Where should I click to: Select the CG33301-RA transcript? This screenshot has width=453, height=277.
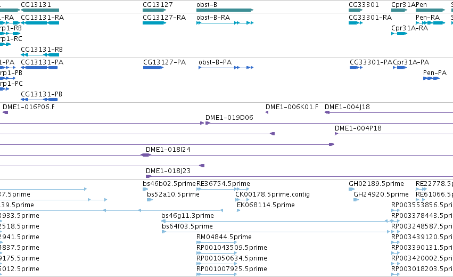356,23
